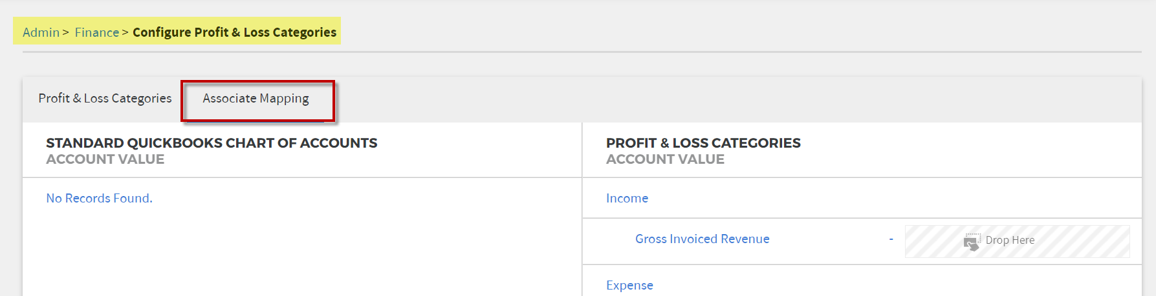
Task: Select the Income category row
Action: 862,198
